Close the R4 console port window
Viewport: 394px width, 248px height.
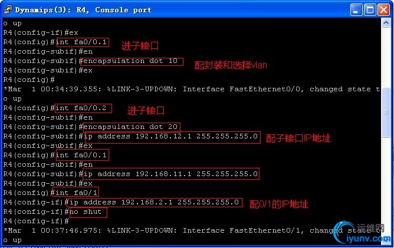tap(384, 9)
